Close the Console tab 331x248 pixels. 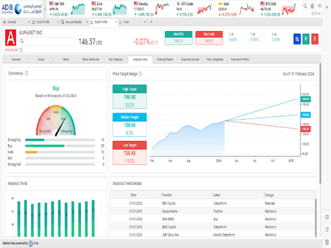pos(29,22)
